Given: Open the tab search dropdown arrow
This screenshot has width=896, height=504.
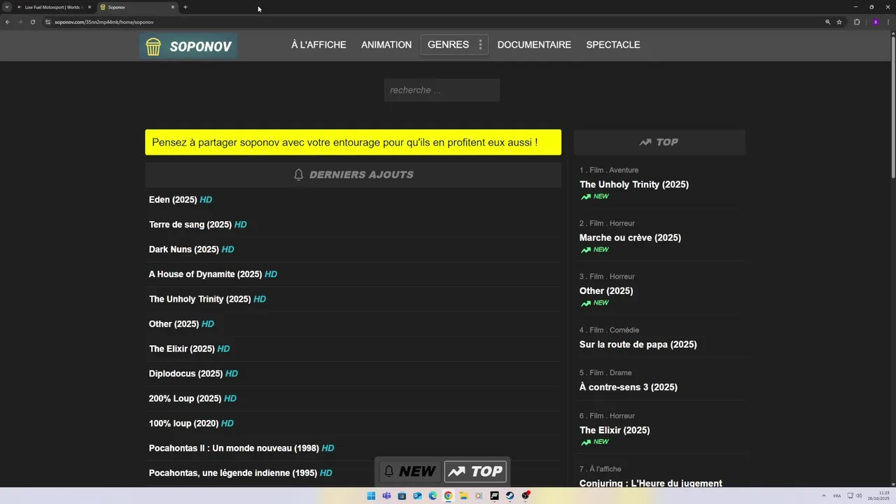Looking at the screenshot, I should point(7,7).
